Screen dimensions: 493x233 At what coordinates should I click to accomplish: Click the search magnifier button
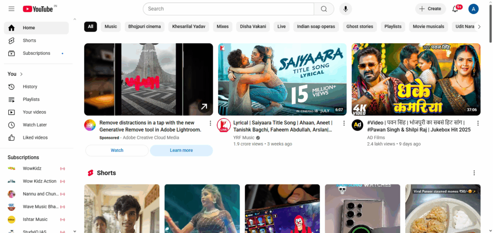[324, 9]
